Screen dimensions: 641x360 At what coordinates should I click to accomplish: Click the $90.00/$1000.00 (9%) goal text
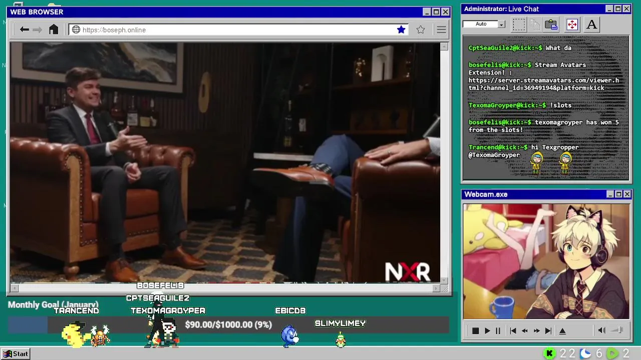(228, 324)
